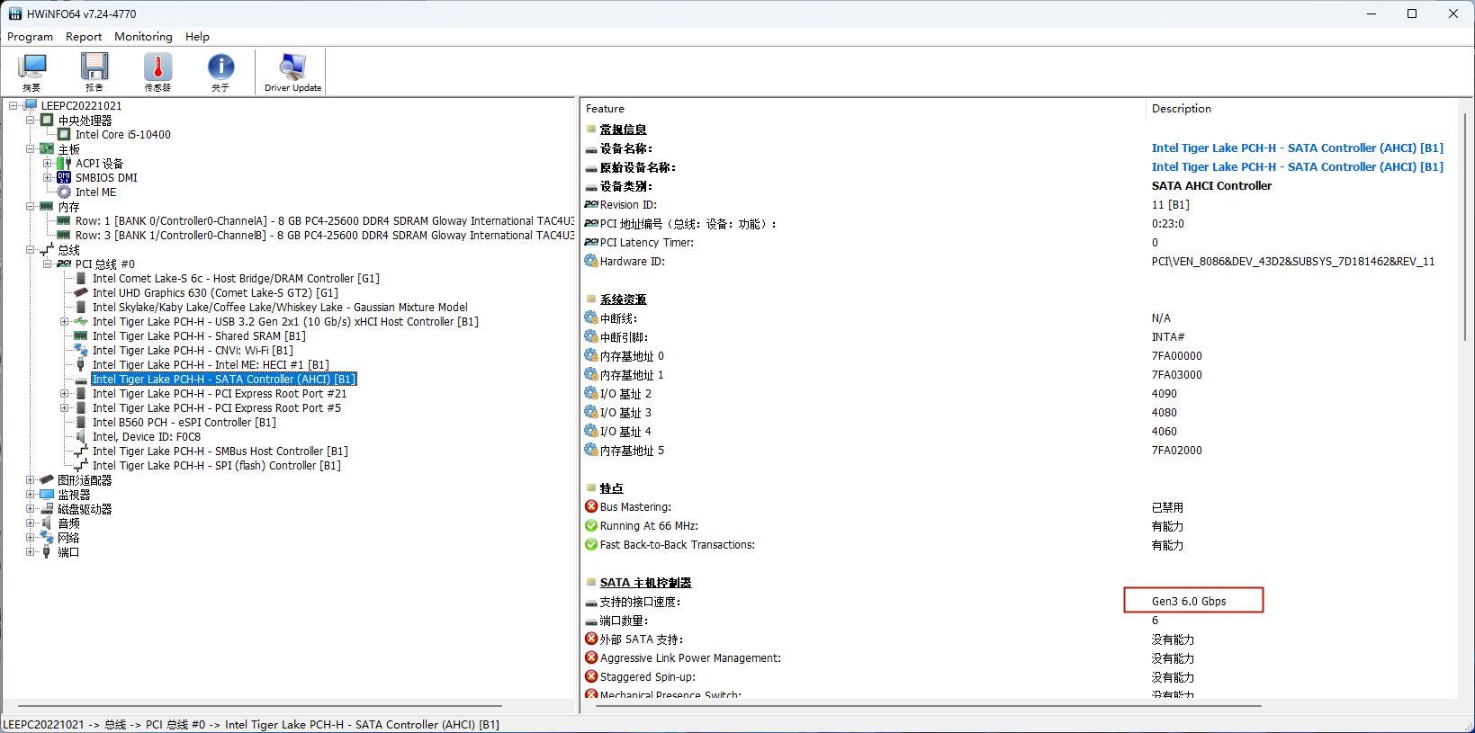Click the LEEPC20221021 computer icon
The image size is (1475, 733).
click(31, 106)
